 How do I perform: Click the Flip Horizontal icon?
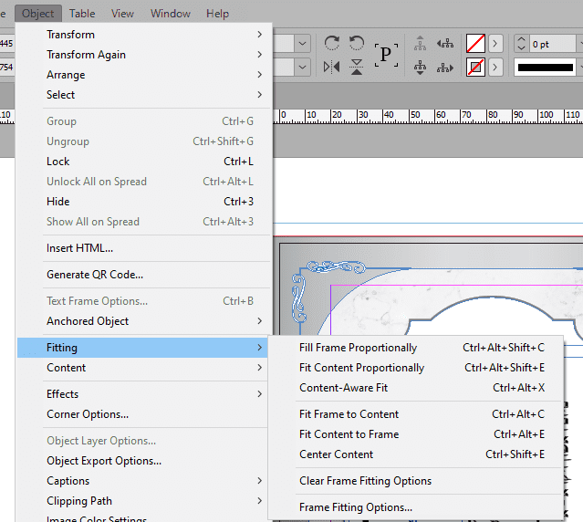[332, 67]
